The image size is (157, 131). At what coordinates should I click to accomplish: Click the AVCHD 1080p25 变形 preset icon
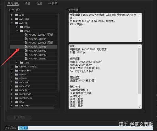[26, 43]
